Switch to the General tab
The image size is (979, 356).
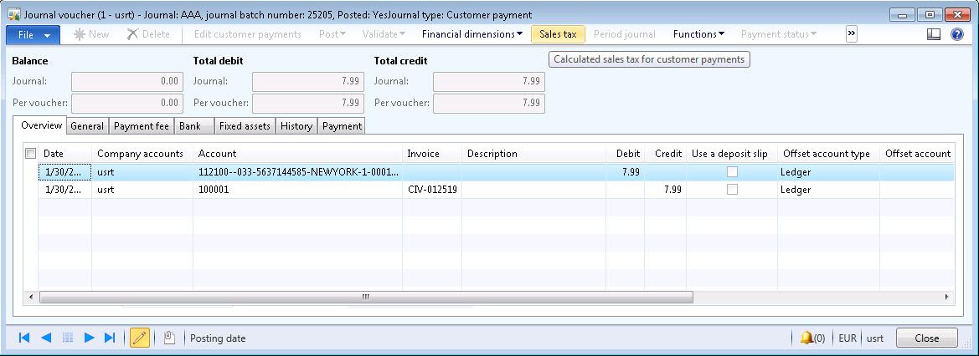click(87, 126)
